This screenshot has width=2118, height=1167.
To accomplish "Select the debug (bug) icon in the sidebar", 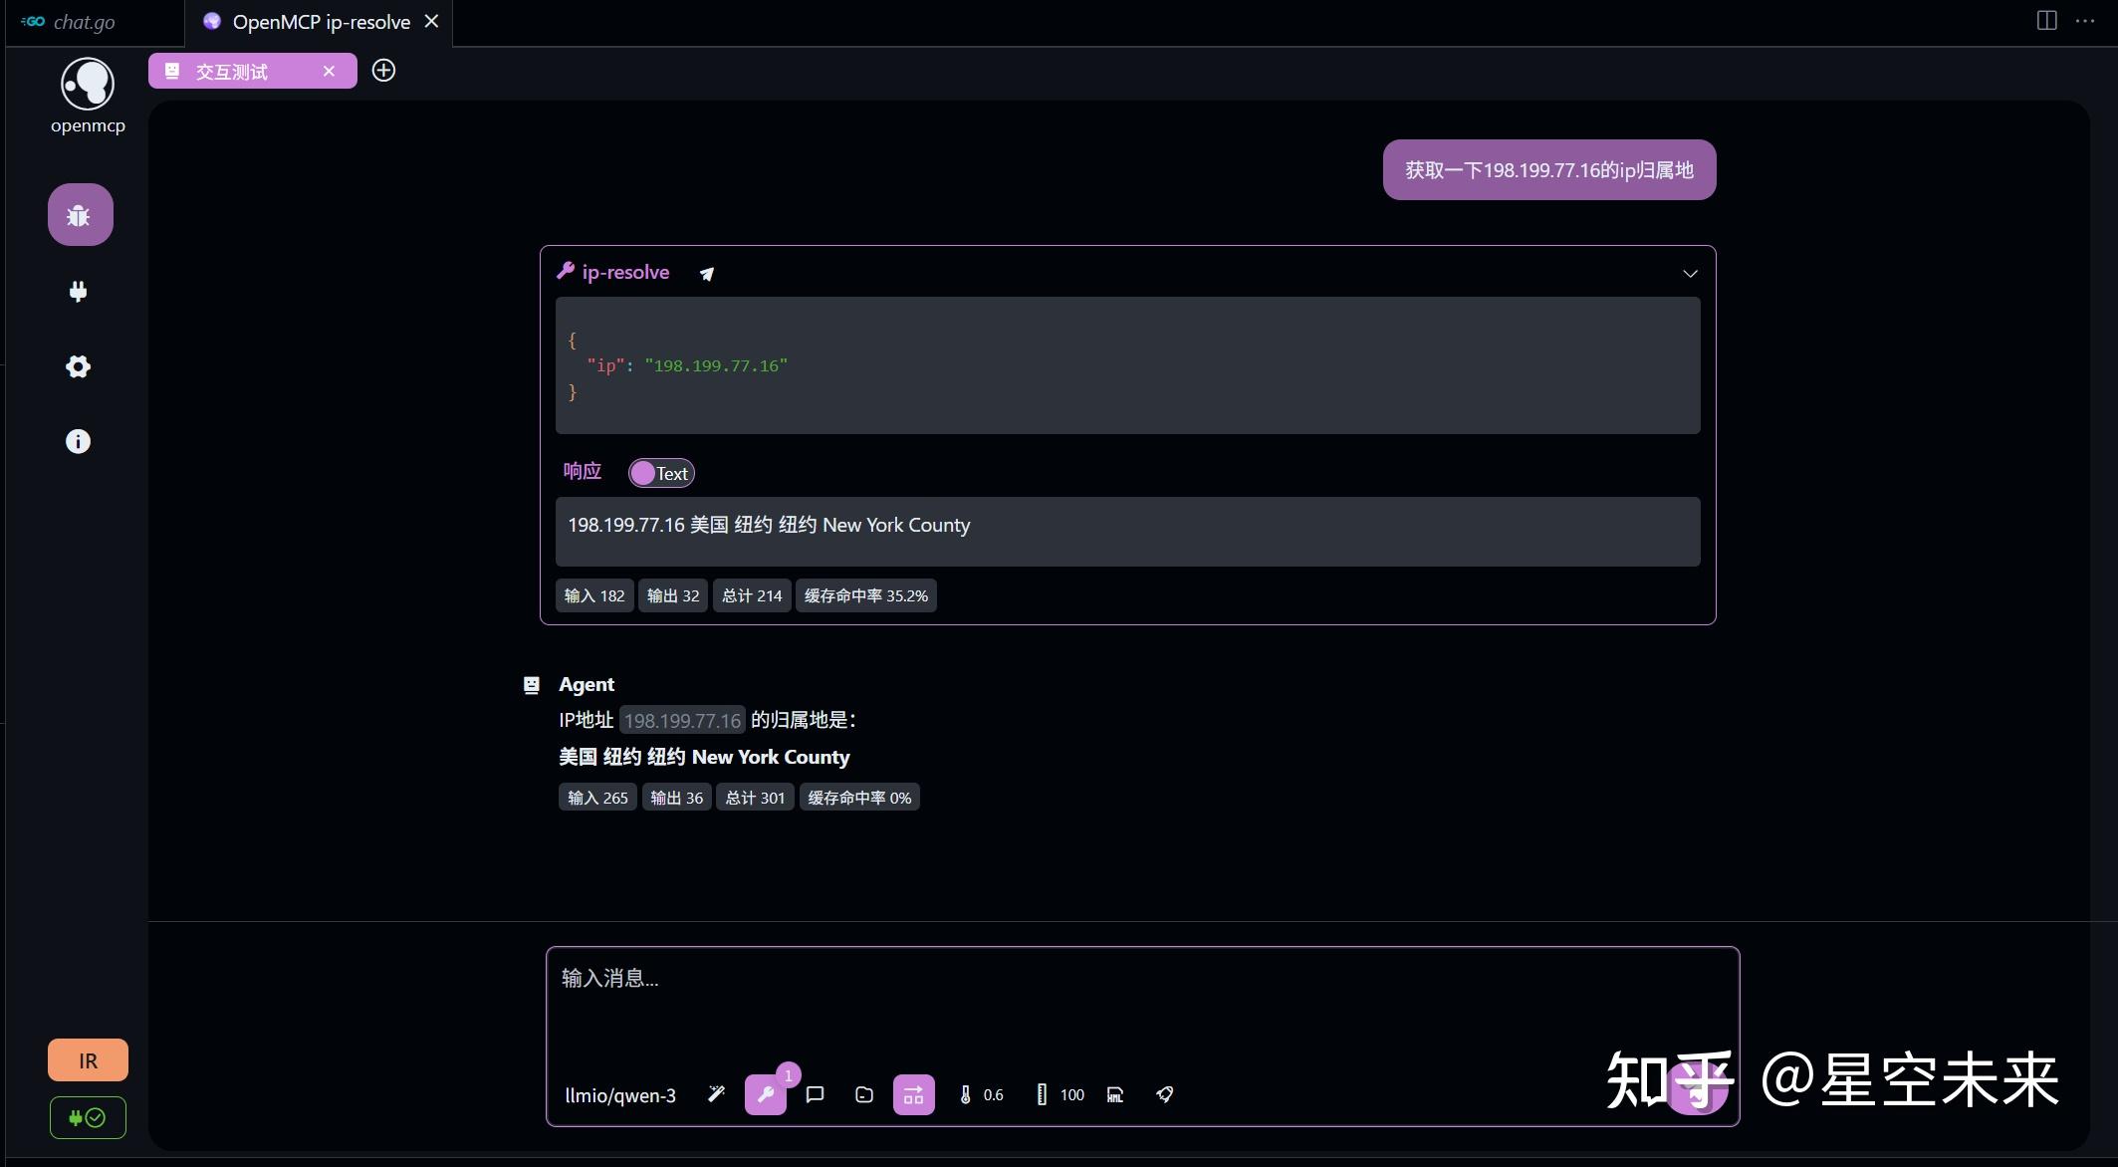I will point(80,213).
